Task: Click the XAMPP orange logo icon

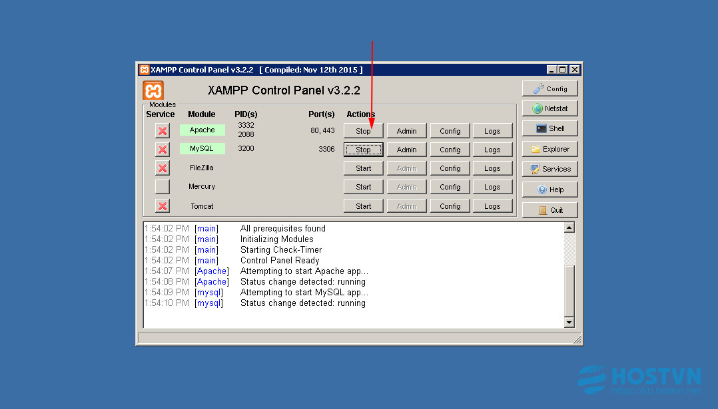Action: coord(153,90)
